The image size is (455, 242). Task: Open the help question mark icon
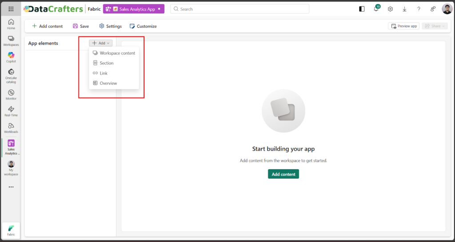pos(419,9)
